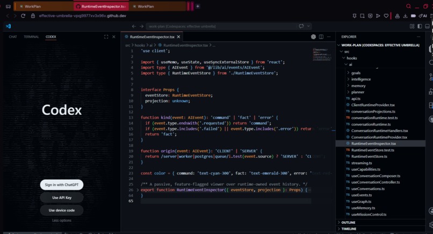Click the VS Code logo menu icon
Viewport: 433px width, 234px height.
tap(8, 26)
